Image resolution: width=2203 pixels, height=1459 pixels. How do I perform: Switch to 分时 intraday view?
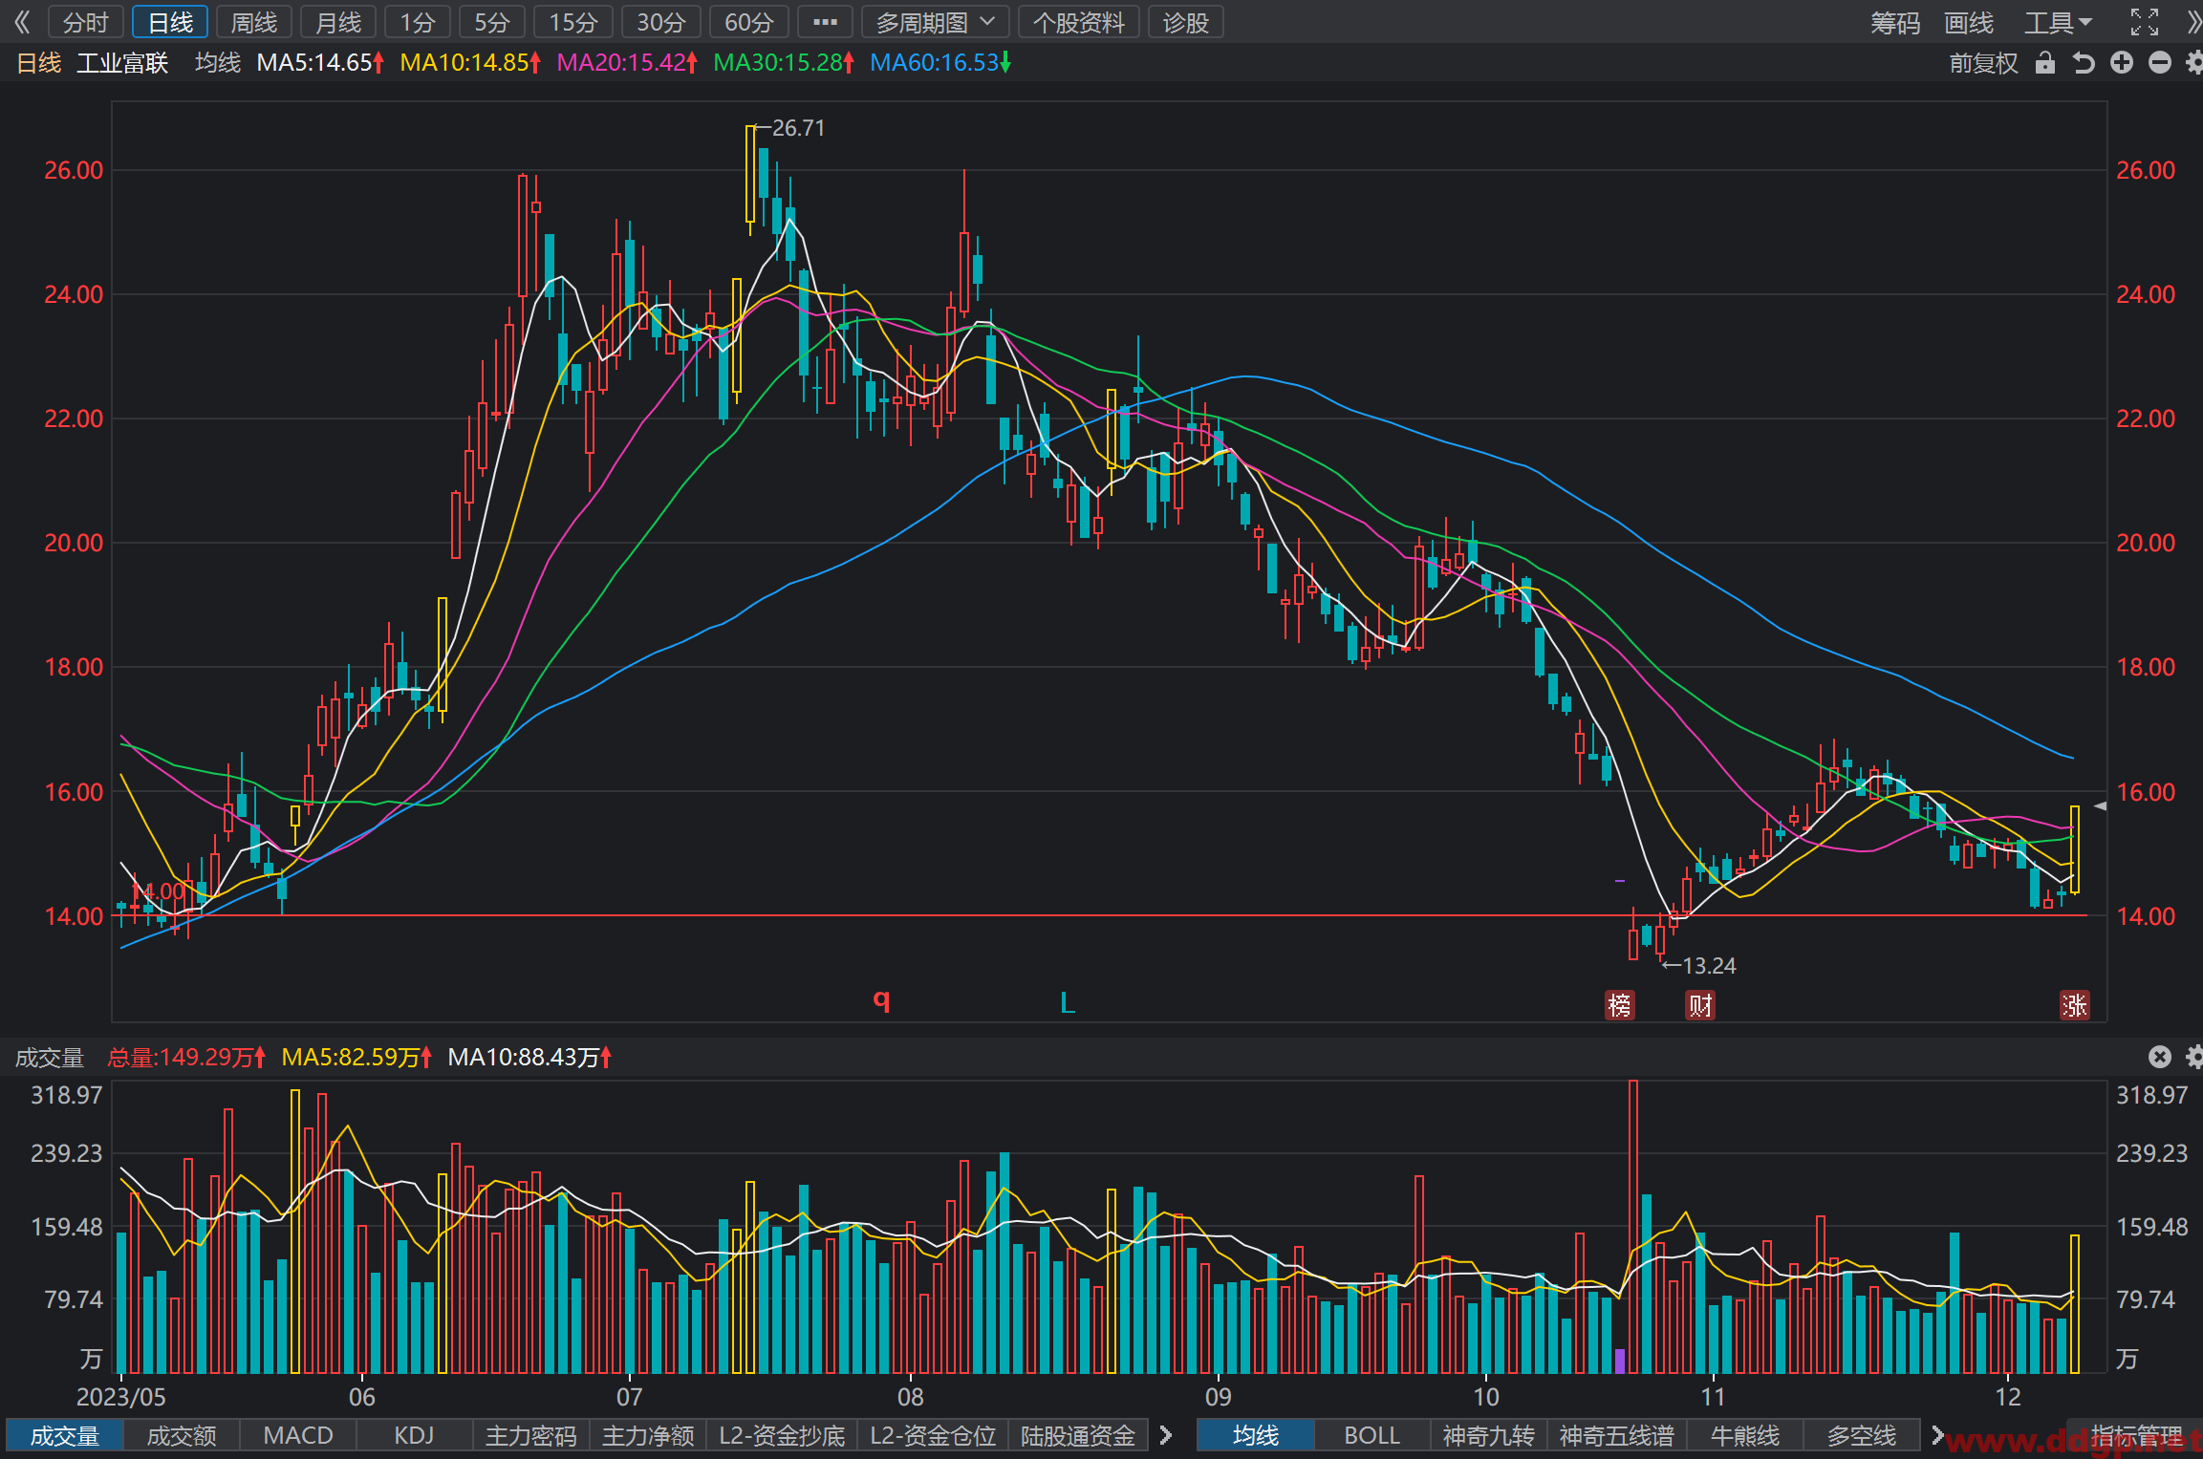pos(86,22)
